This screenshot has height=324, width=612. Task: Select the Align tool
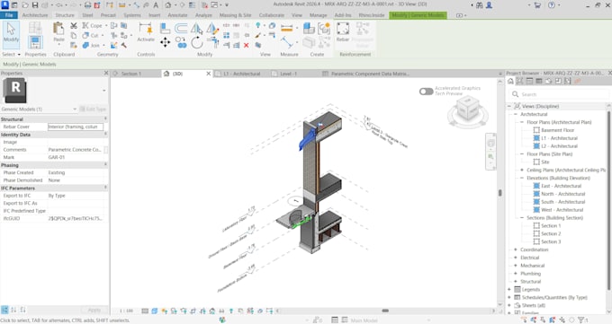[165, 28]
